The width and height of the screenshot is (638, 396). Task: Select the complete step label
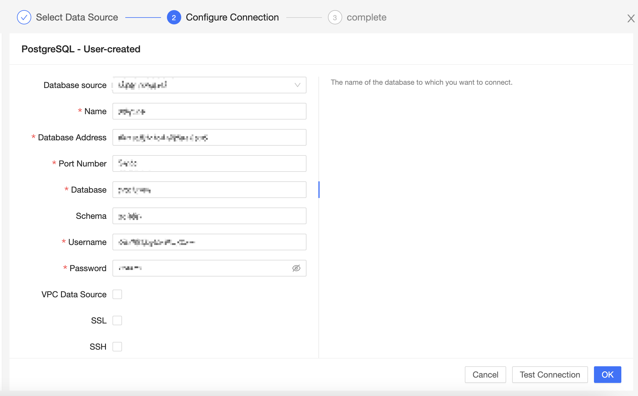tap(367, 17)
